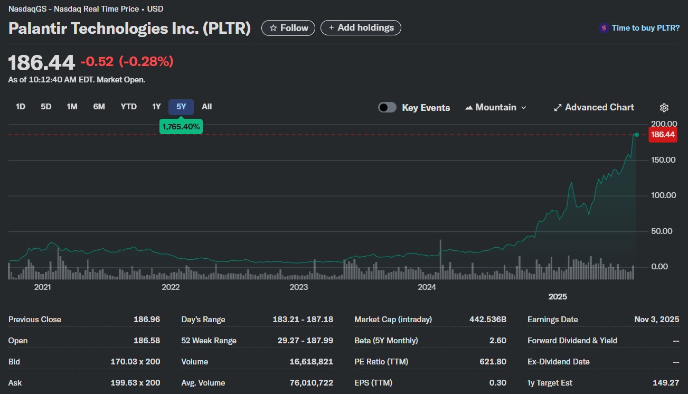
Task: Select the 1M time range
Action: 72,107
